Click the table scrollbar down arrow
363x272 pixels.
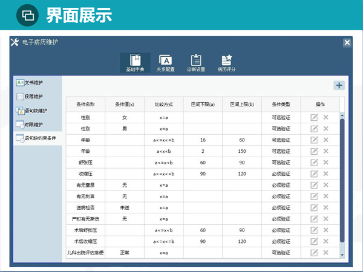[342, 255]
